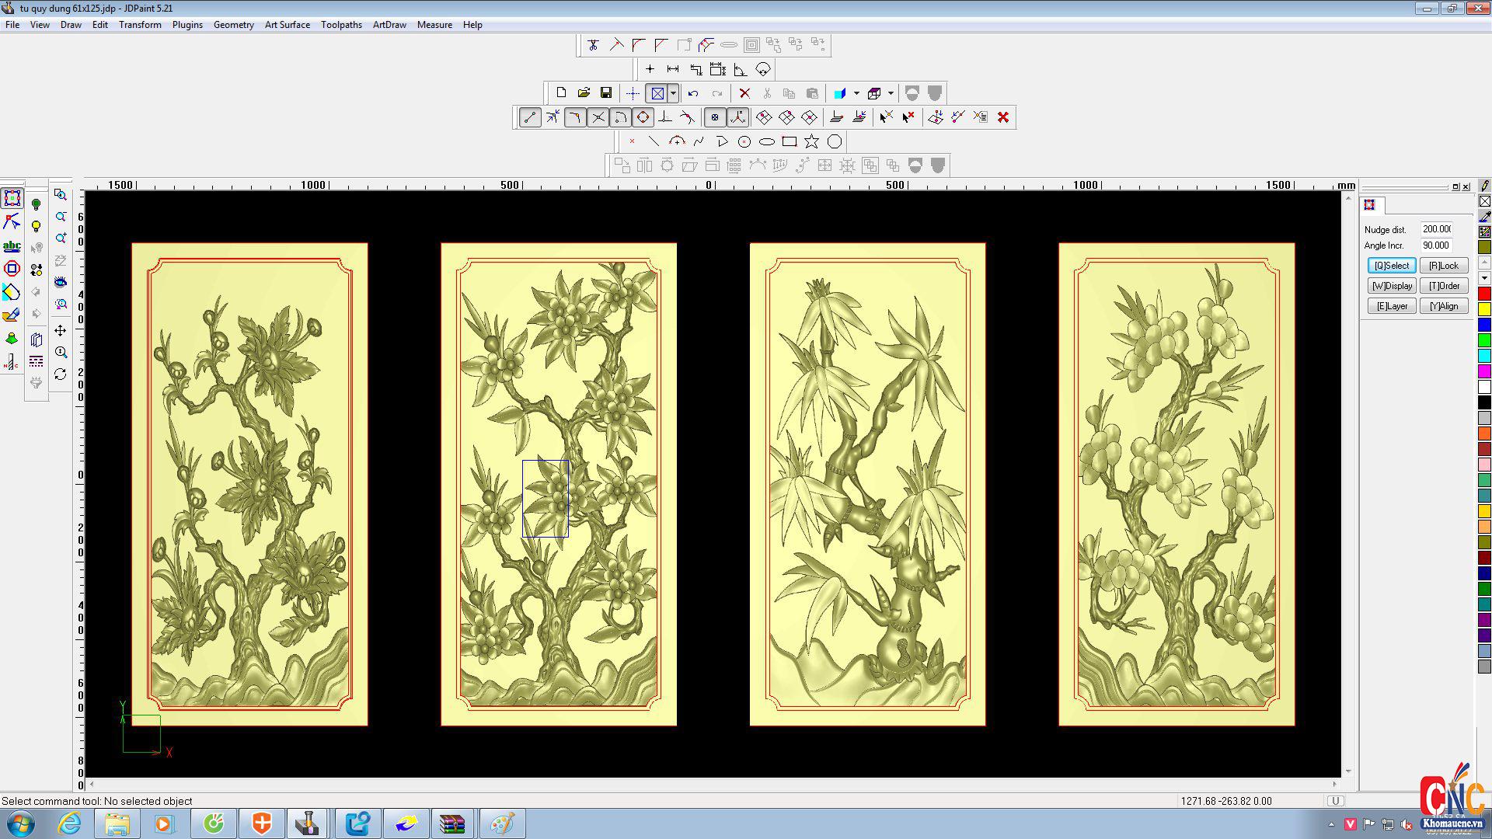The image size is (1492, 839).
Task: Pick the red color swatch in palette
Action: [x=1484, y=294]
